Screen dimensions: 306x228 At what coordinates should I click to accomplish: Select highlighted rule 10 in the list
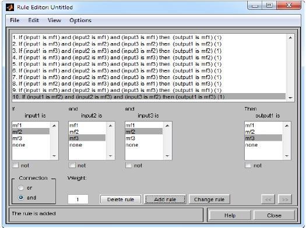click(x=149, y=97)
